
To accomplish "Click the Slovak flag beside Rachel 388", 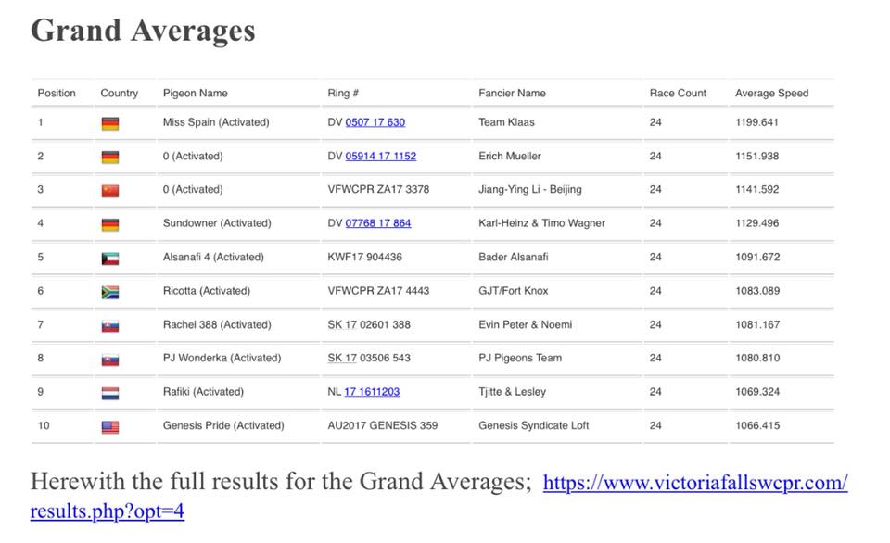I will [109, 326].
